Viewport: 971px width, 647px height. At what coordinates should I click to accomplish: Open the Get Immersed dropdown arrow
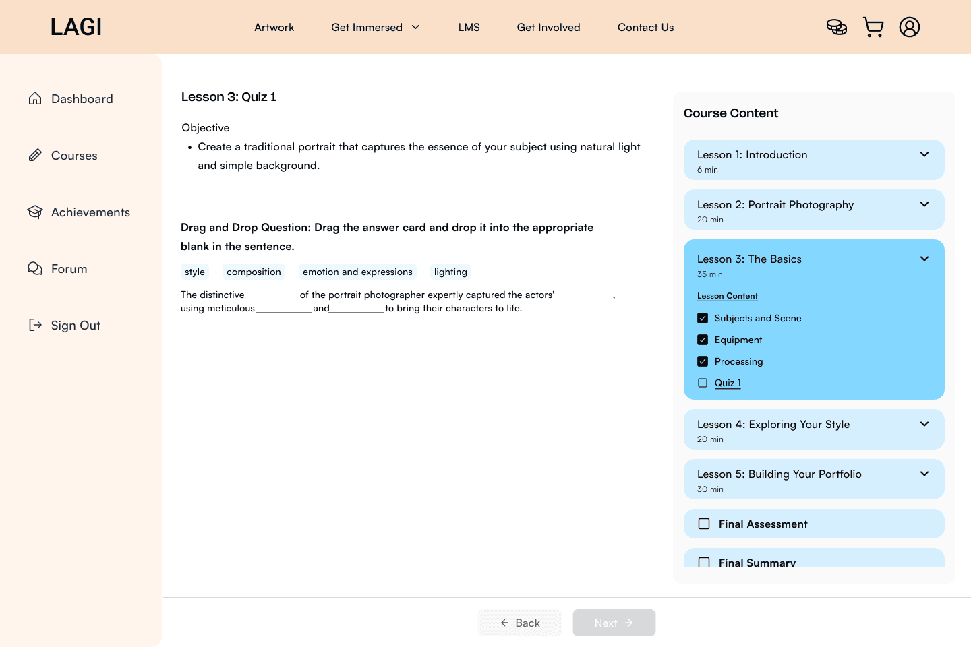tap(415, 27)
